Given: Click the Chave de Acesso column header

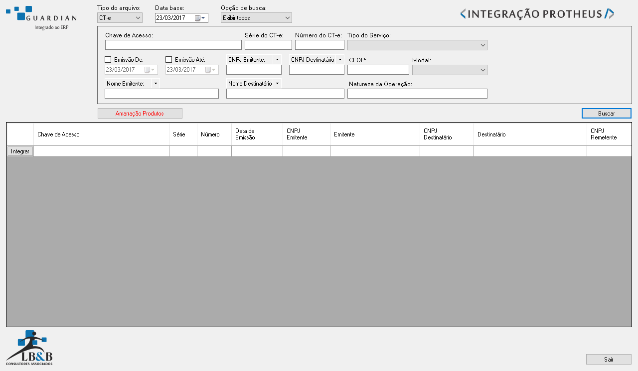Looking at the screenshot, I should pyautogui.click(x=101, y=134).
